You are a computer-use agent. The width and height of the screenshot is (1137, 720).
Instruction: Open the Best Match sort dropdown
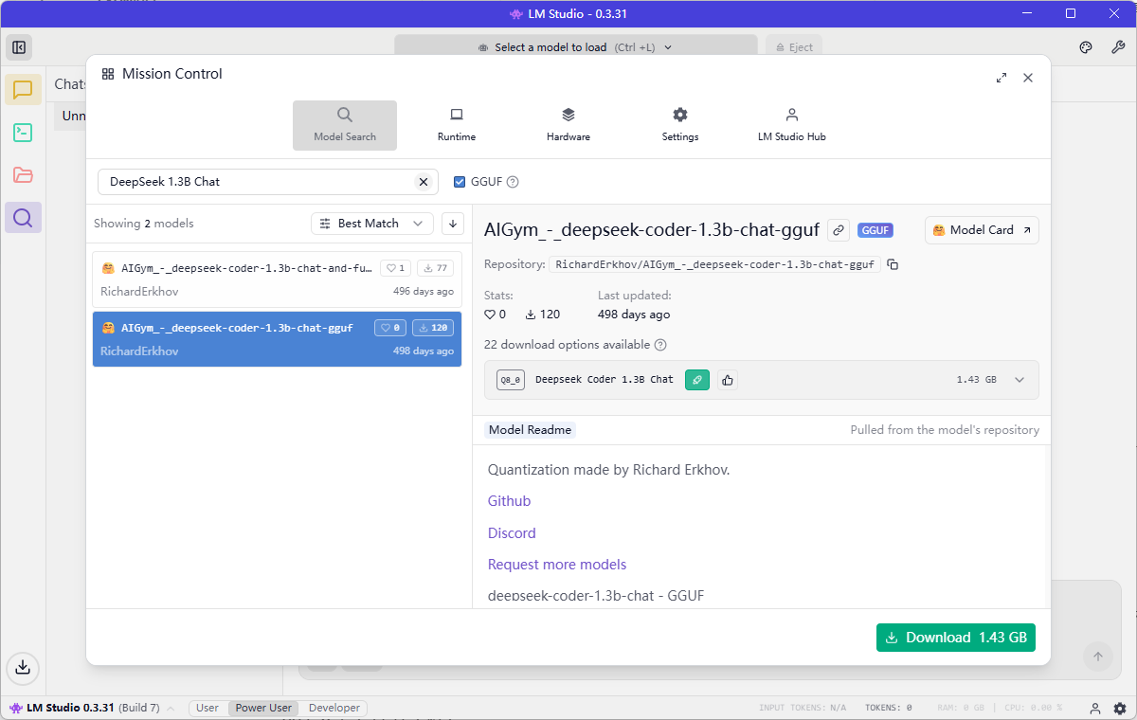372,224
